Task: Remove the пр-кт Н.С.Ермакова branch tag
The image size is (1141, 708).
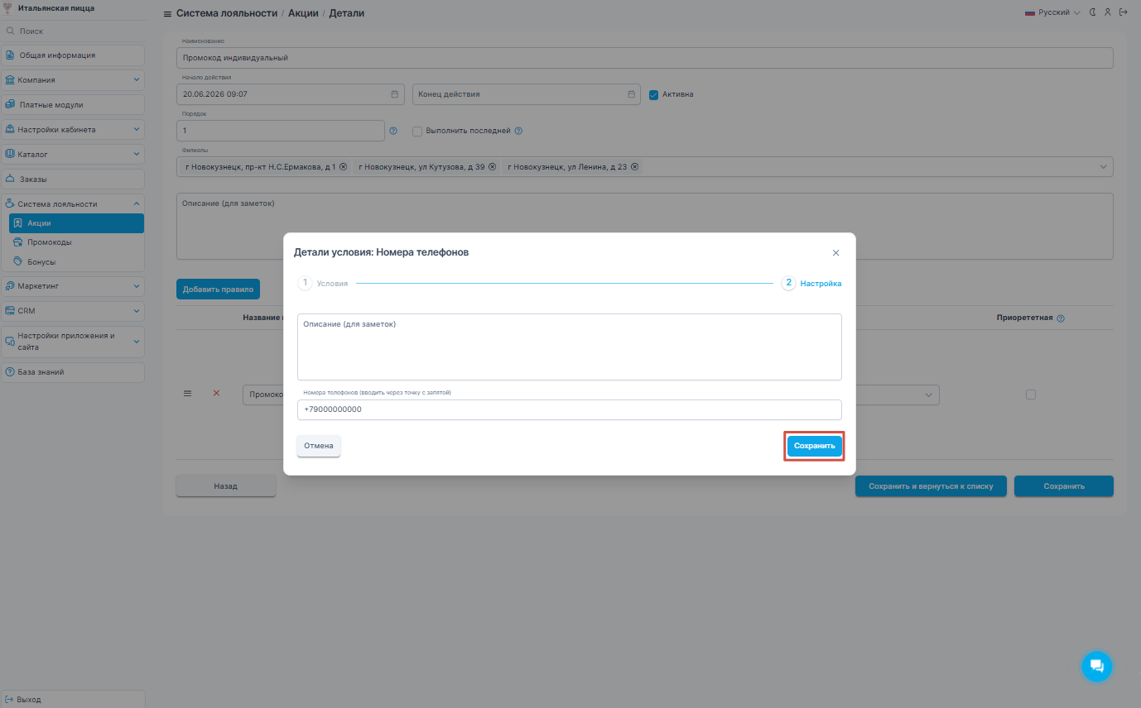Action: click(343, 167)
